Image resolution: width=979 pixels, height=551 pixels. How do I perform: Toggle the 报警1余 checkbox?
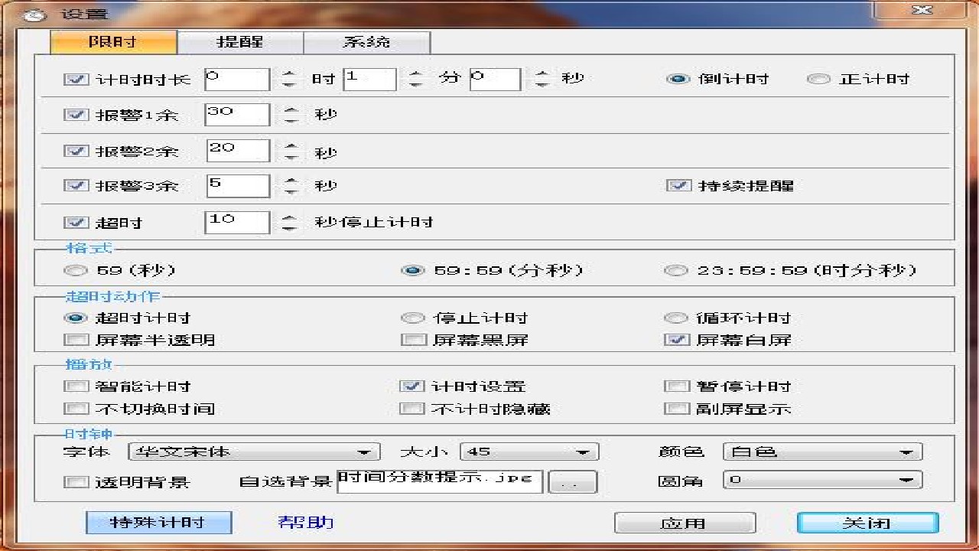tap(76, 115)
